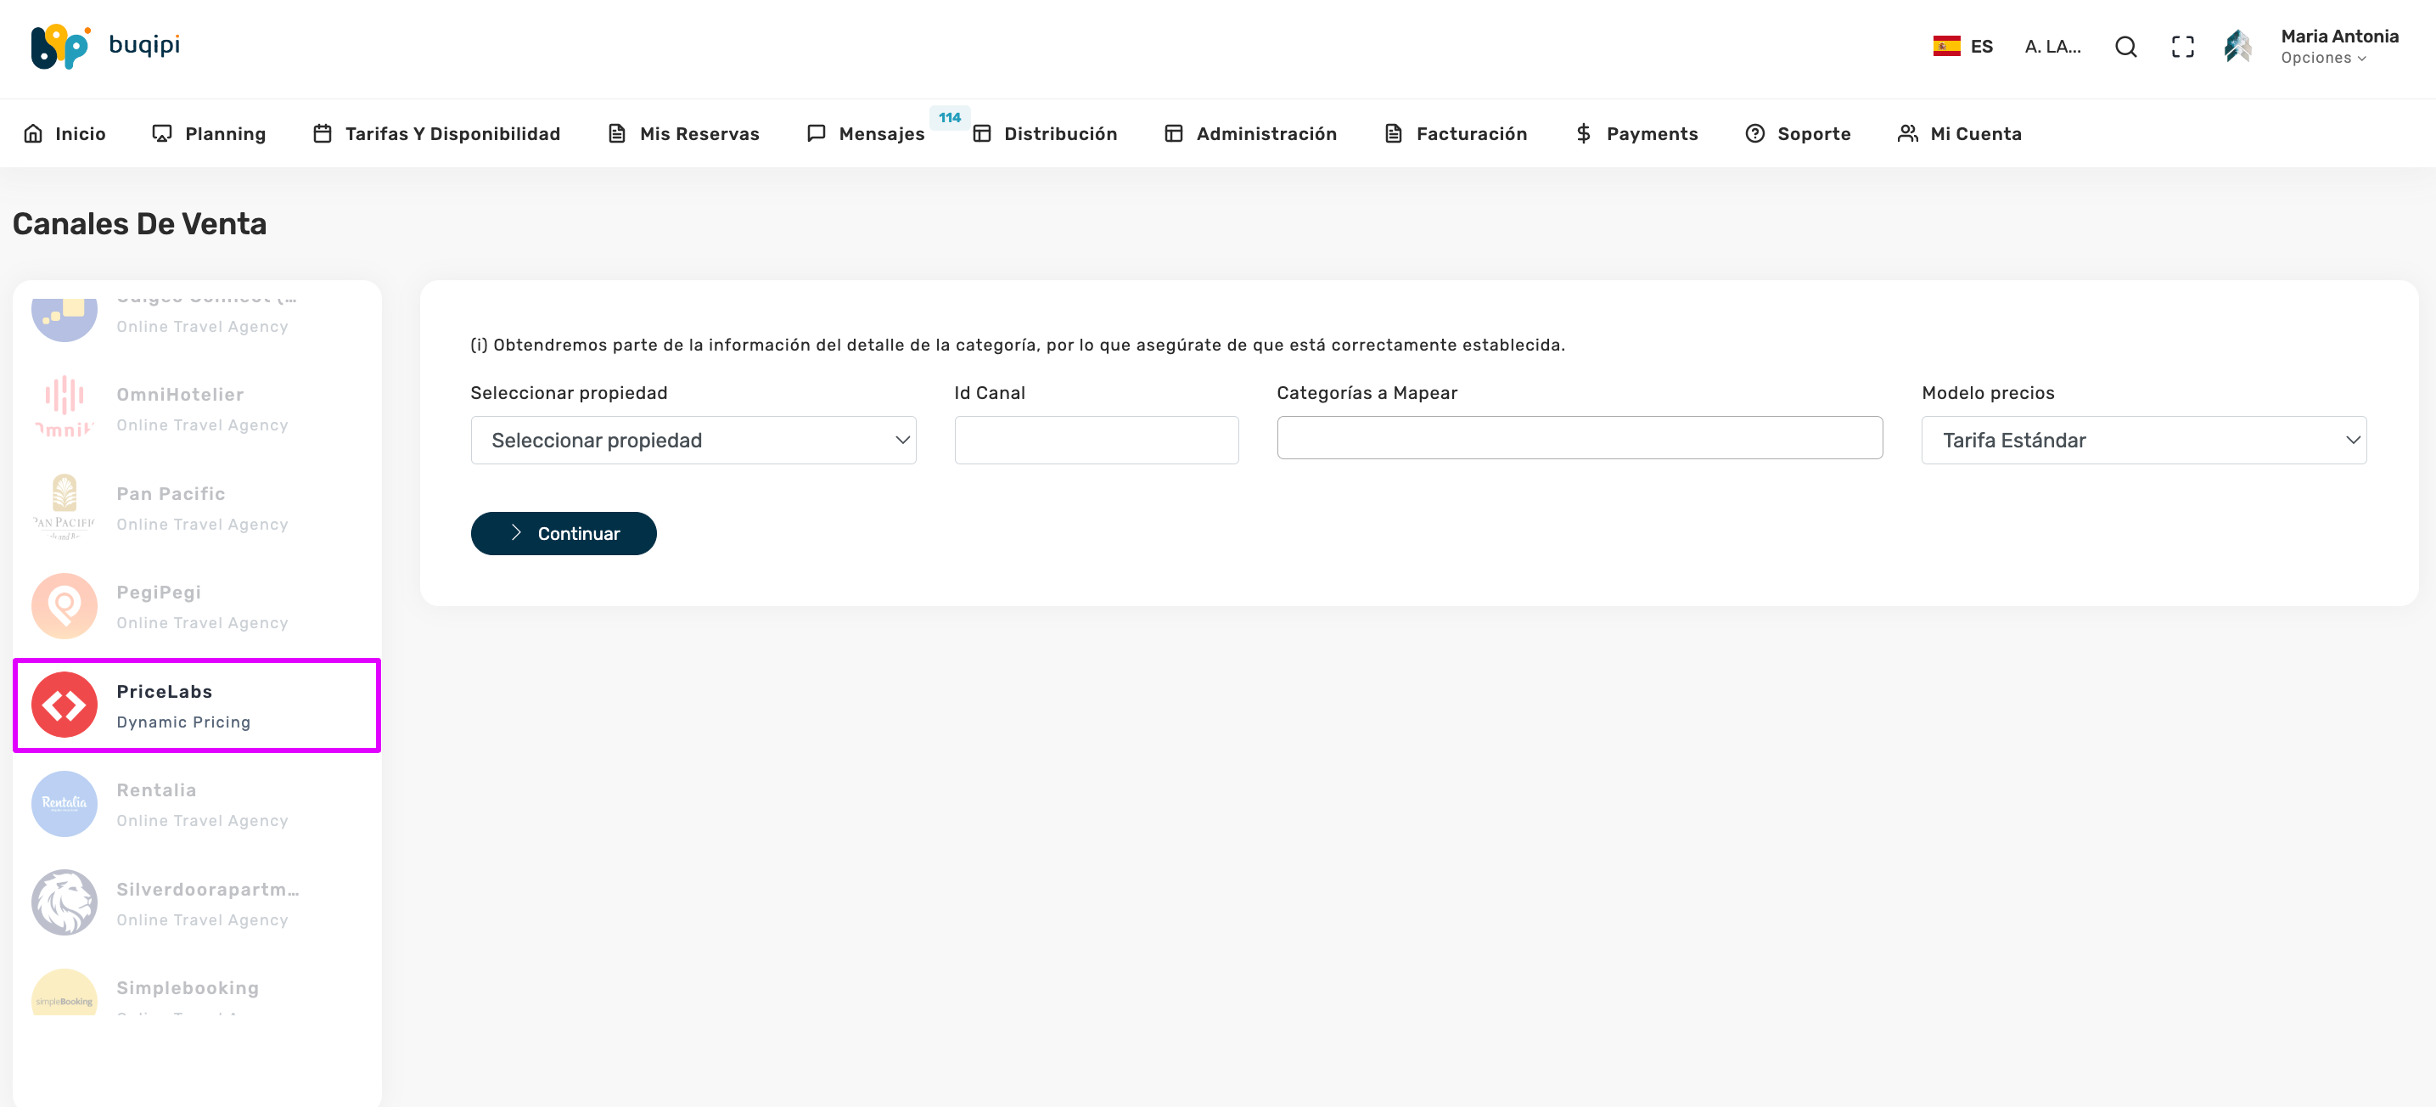Click the dollar sign icon beside Payments
Screen dimensions: 2436x1107
pos(1583,133)
